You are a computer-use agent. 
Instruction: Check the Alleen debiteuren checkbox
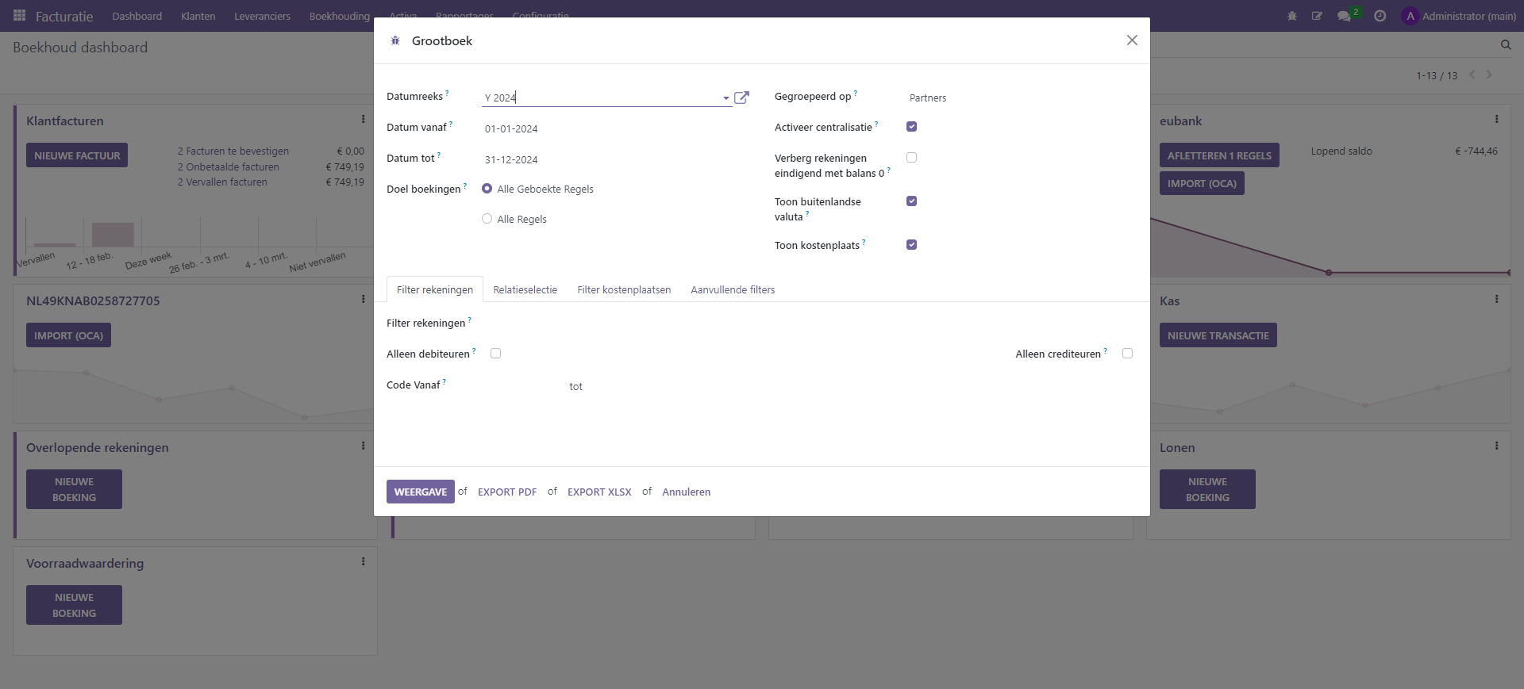point(495,354)
